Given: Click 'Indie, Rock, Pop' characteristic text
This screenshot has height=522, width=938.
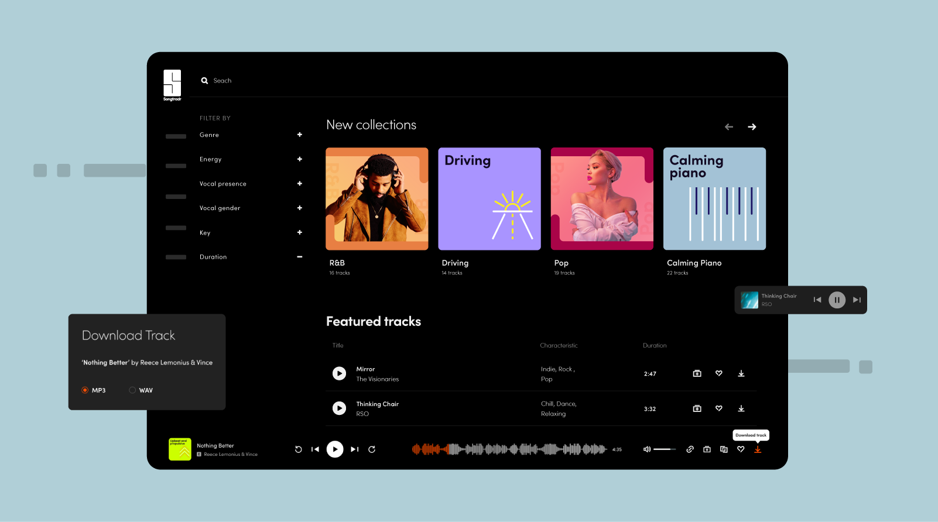Looking at the screenshot, I should pos(558,374).
